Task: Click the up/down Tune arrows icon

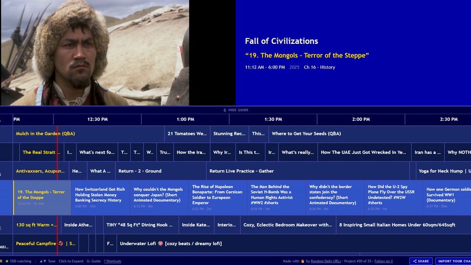Action: click(x=43, y=261)
